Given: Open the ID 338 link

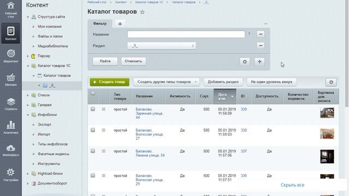Looking at the screenshot, I should [244, 130].
